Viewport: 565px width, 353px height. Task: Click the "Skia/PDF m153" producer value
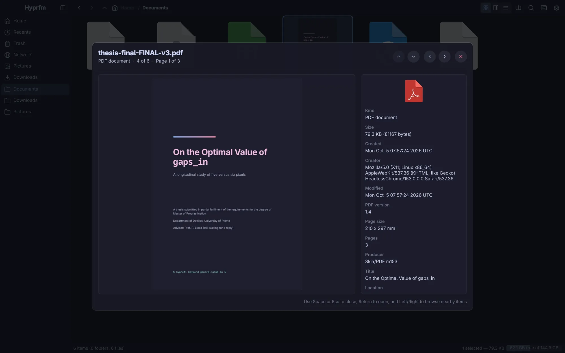pos(381,262)
